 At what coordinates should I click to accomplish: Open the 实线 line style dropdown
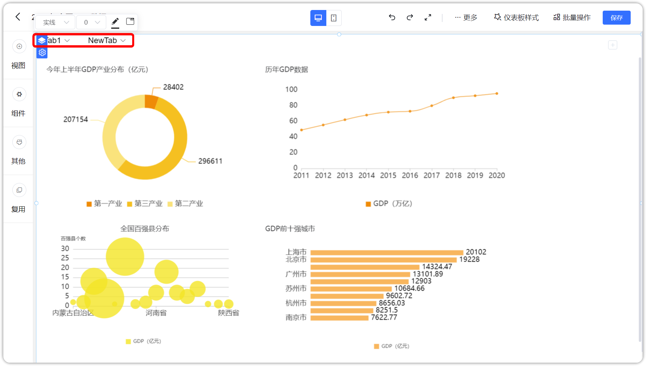[56, 22]
